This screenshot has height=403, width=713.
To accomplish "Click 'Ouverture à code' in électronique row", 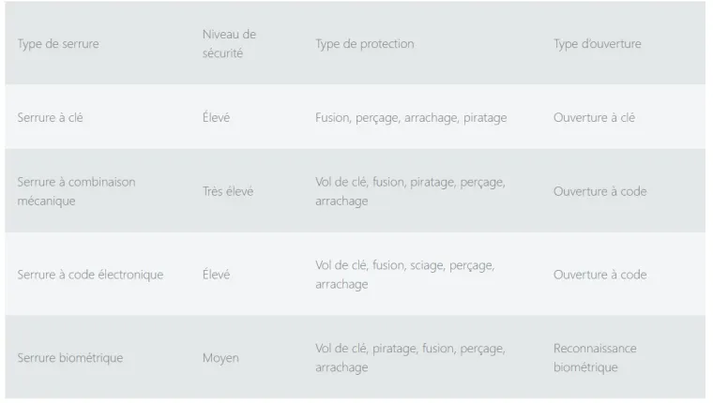I will (599, 275).
